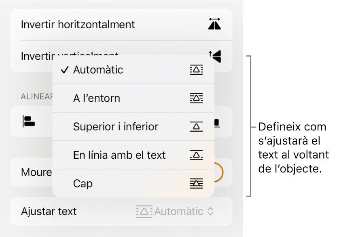Tap Invertir horitzontalment
339x237 pixels.
[121, 24]
